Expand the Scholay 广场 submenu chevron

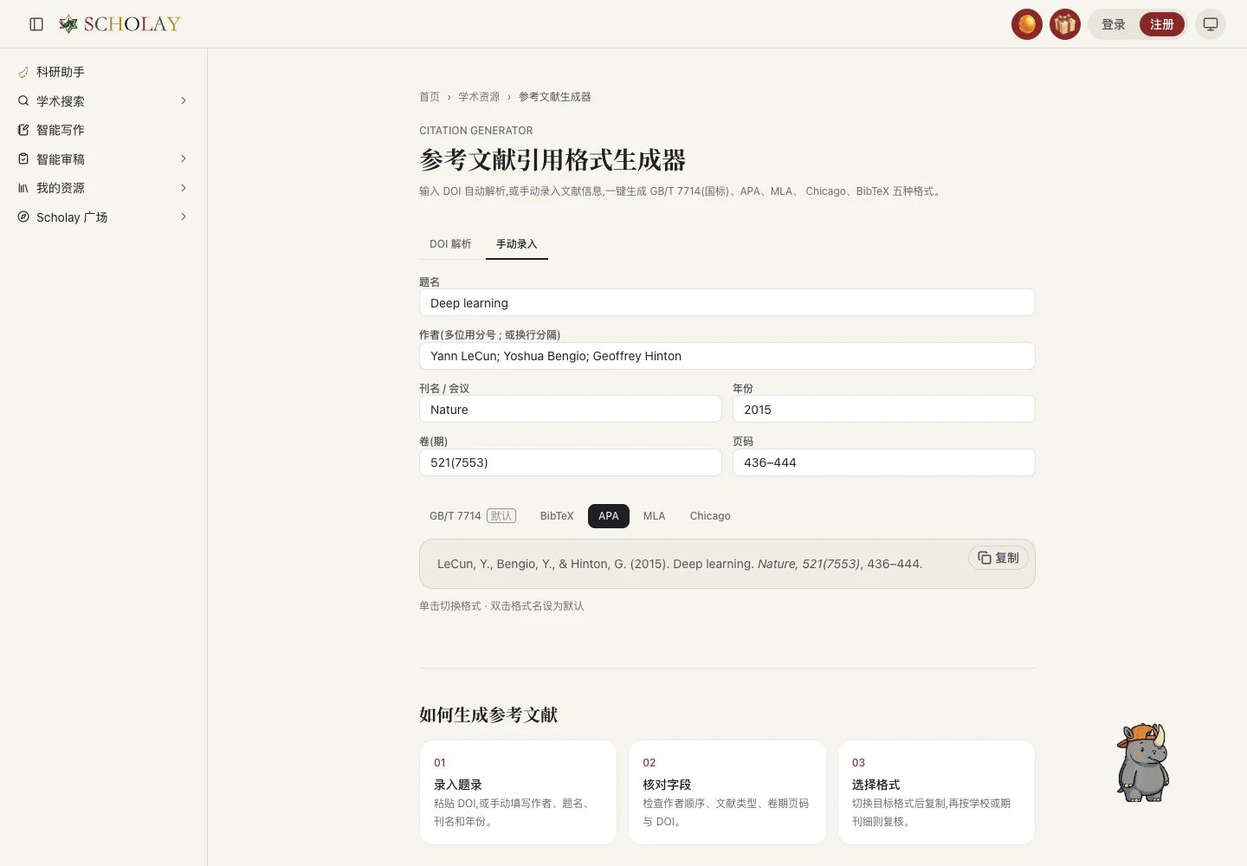[x=184, y=216]
